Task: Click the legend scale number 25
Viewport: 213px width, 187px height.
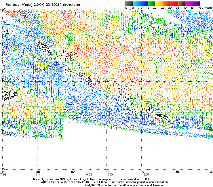Action: 162,8
